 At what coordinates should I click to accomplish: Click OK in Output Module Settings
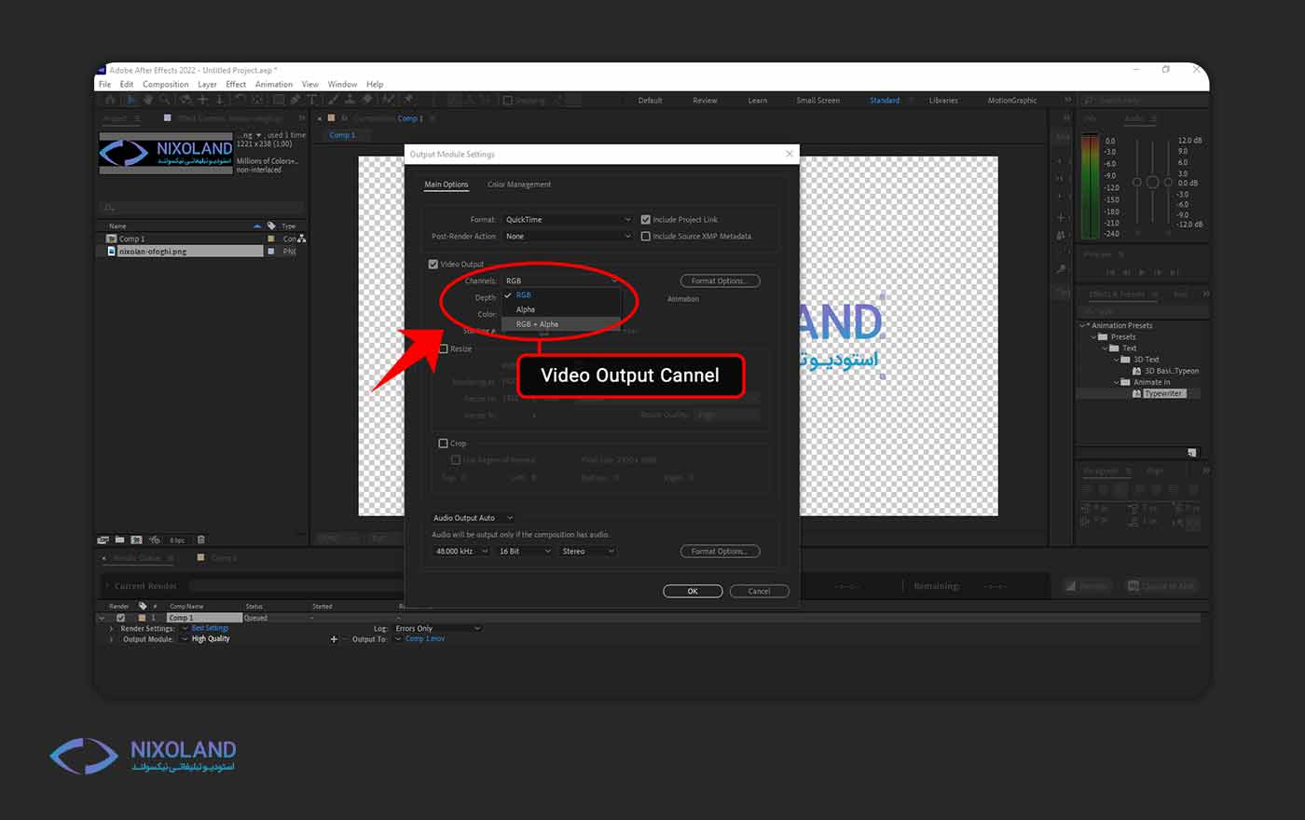[693, 591]
